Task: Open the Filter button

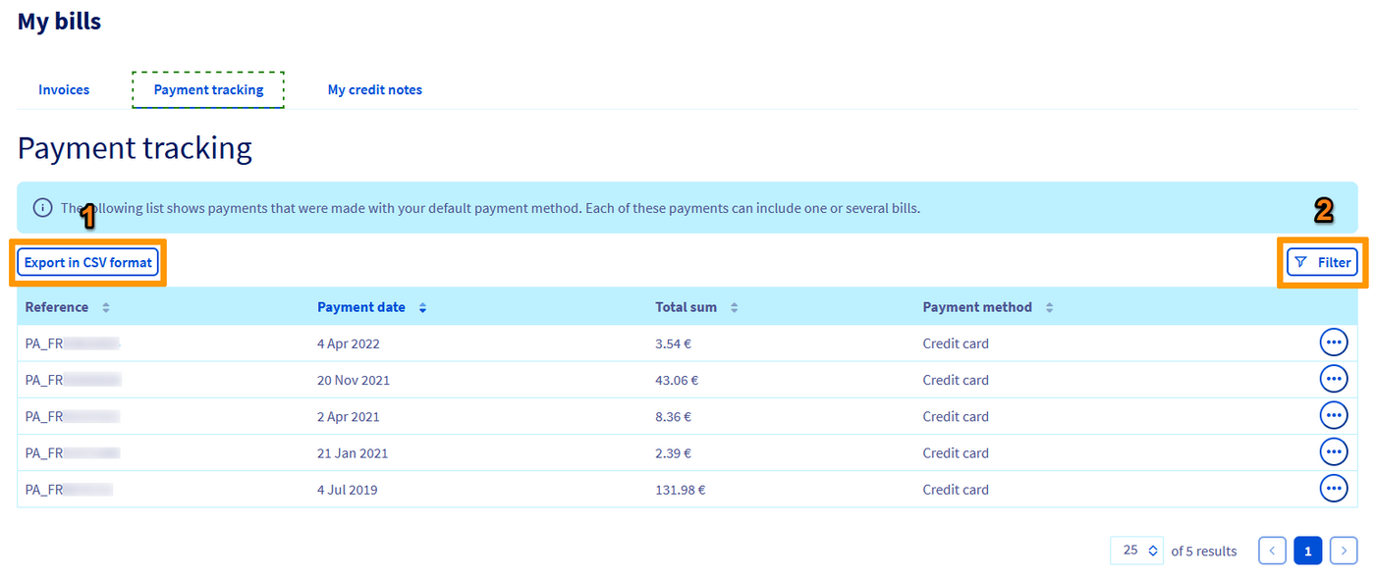Action: [x=1322, y=263]
